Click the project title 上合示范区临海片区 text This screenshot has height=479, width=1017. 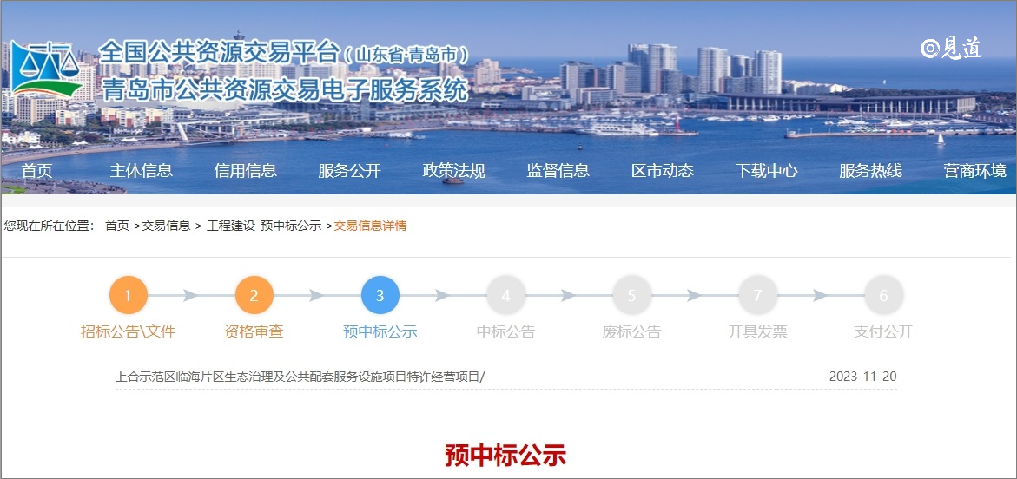300,377
